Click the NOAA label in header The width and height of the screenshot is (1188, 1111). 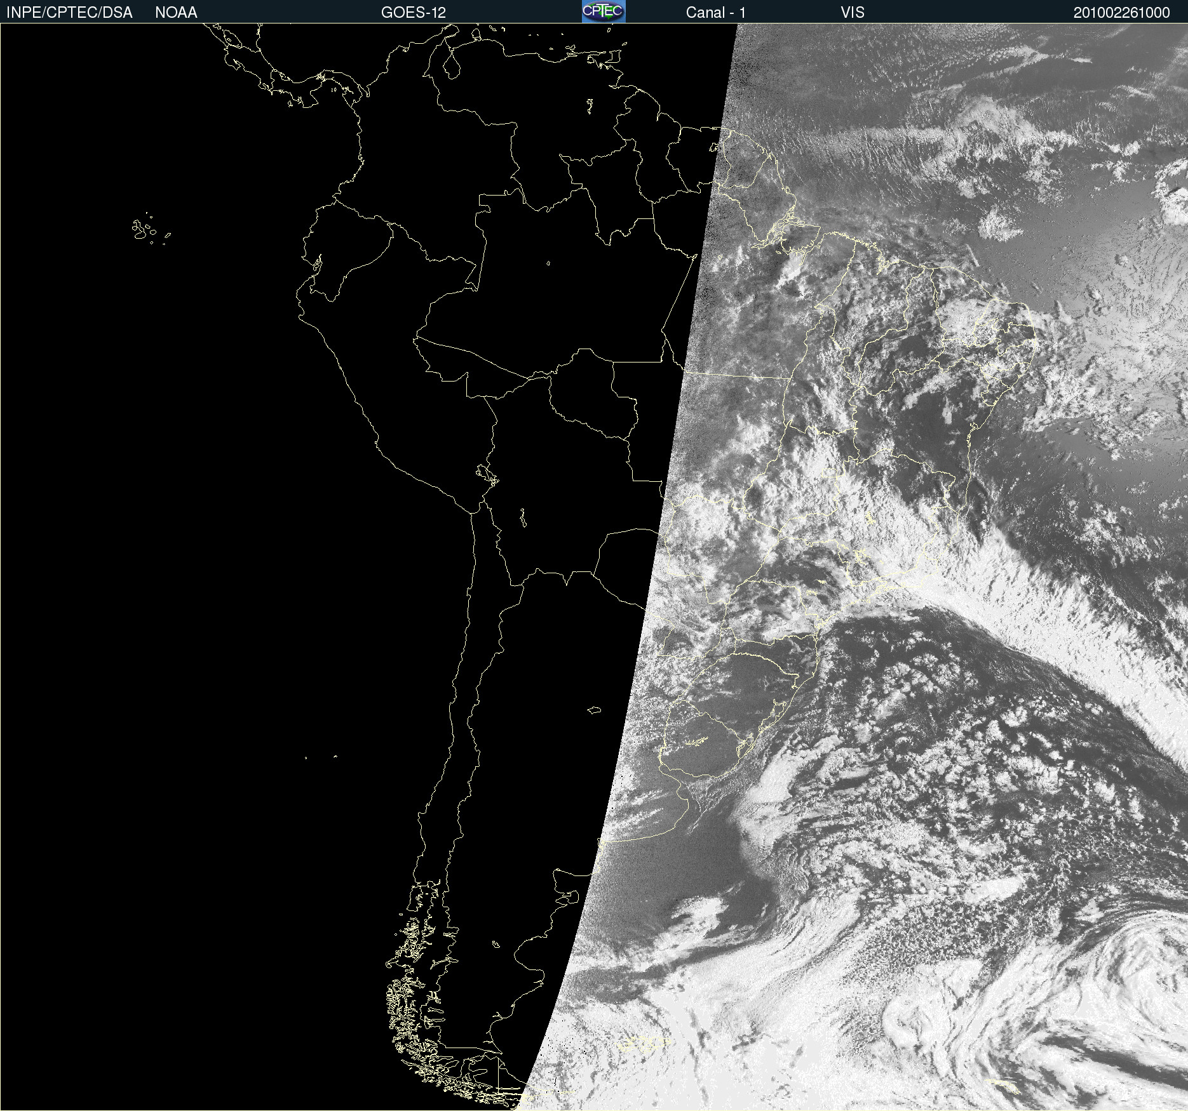[176, 13]
